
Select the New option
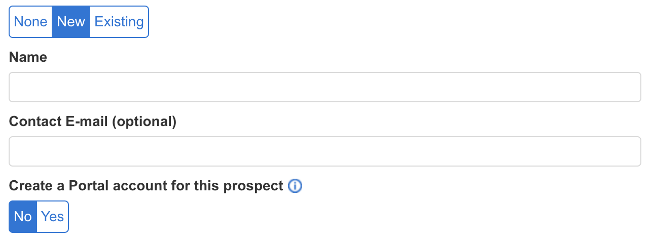71,22
